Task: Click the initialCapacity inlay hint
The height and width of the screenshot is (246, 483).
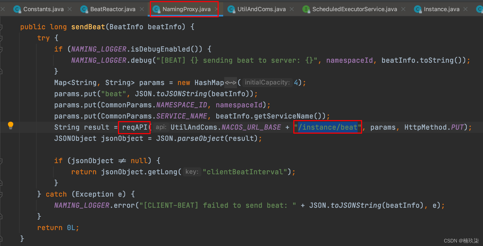Action: pos(267,82)
